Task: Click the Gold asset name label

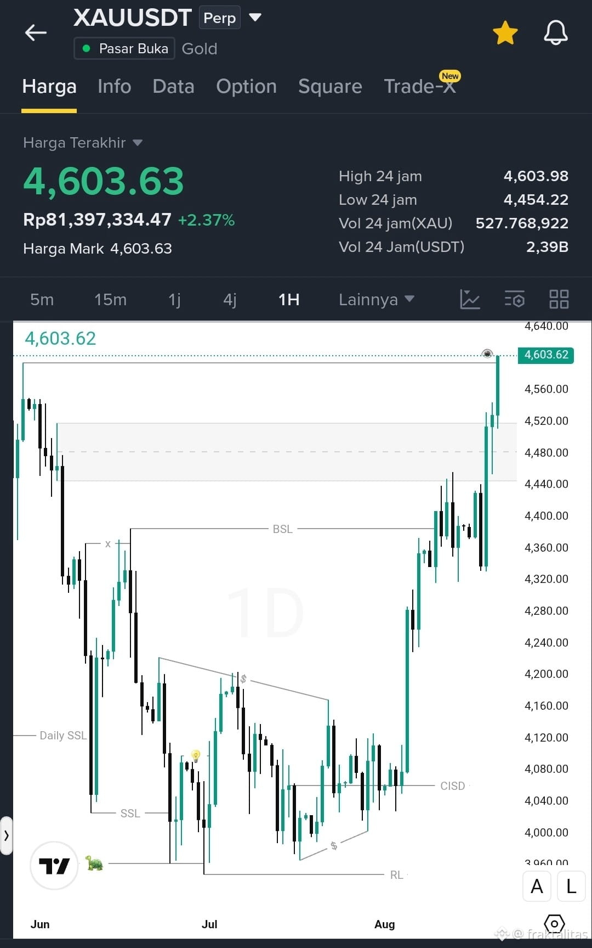Action: (200, 49)
